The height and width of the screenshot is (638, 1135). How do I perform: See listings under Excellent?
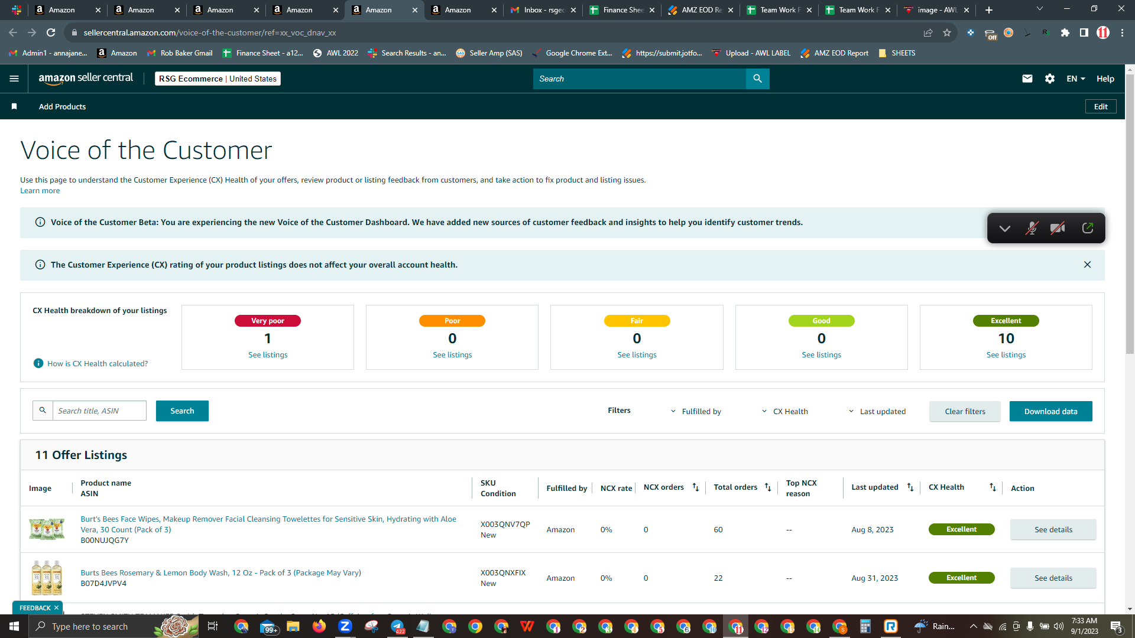[x=1006, y=354]
